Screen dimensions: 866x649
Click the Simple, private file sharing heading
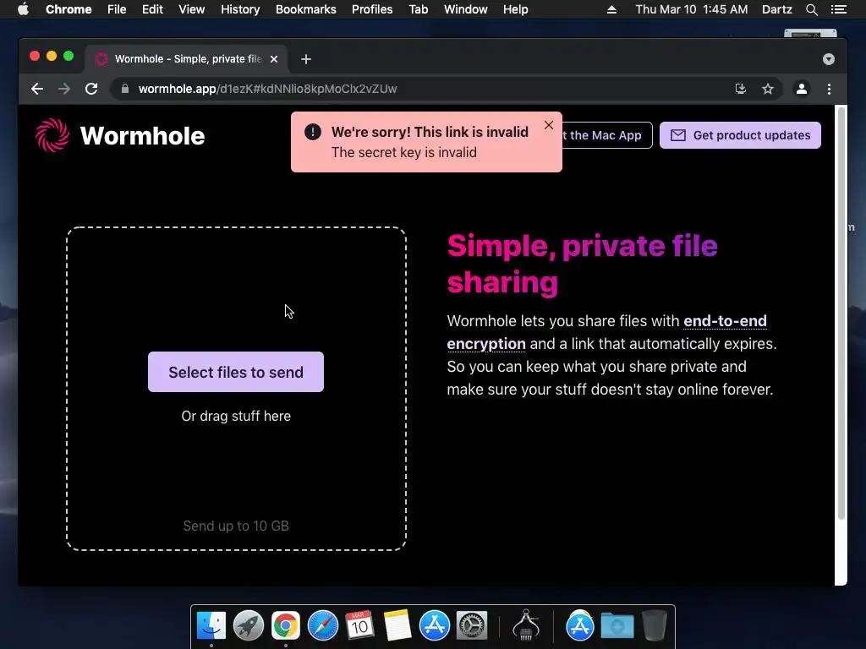[x=582, y=264]
